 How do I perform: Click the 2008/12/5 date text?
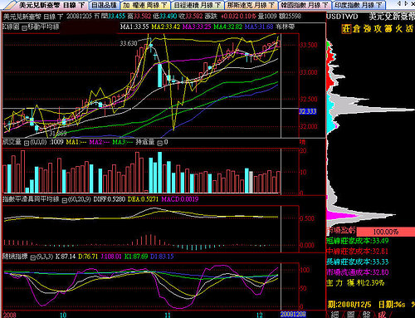click(x=354, y=305)
